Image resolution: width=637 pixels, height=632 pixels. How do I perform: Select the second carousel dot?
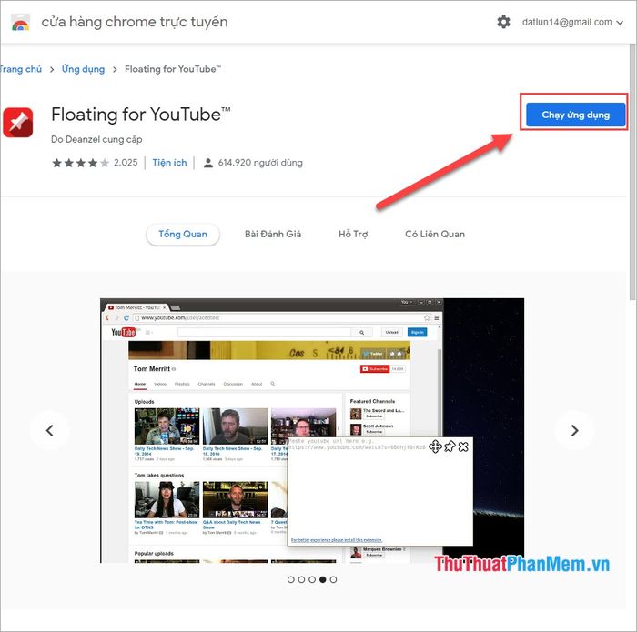301,579
